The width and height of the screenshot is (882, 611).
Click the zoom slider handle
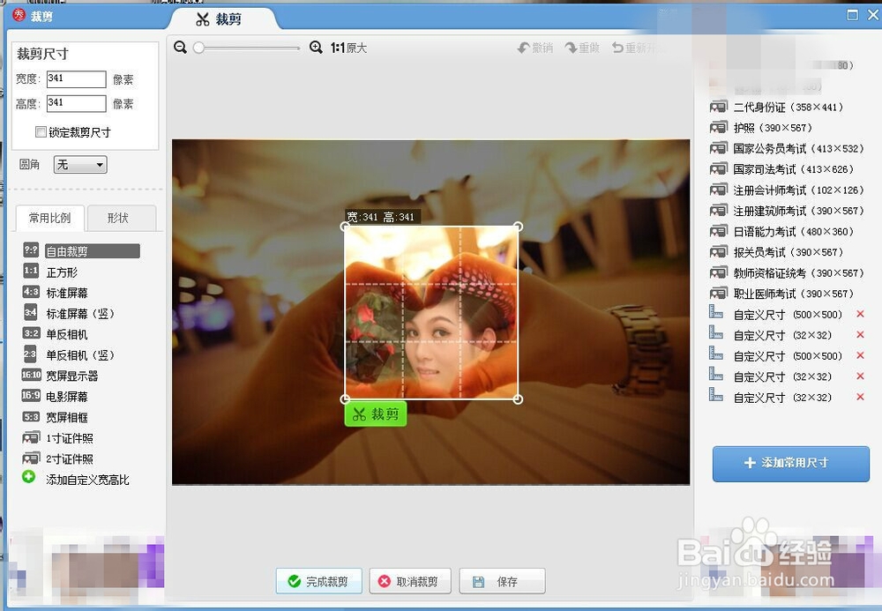point(198,48)
